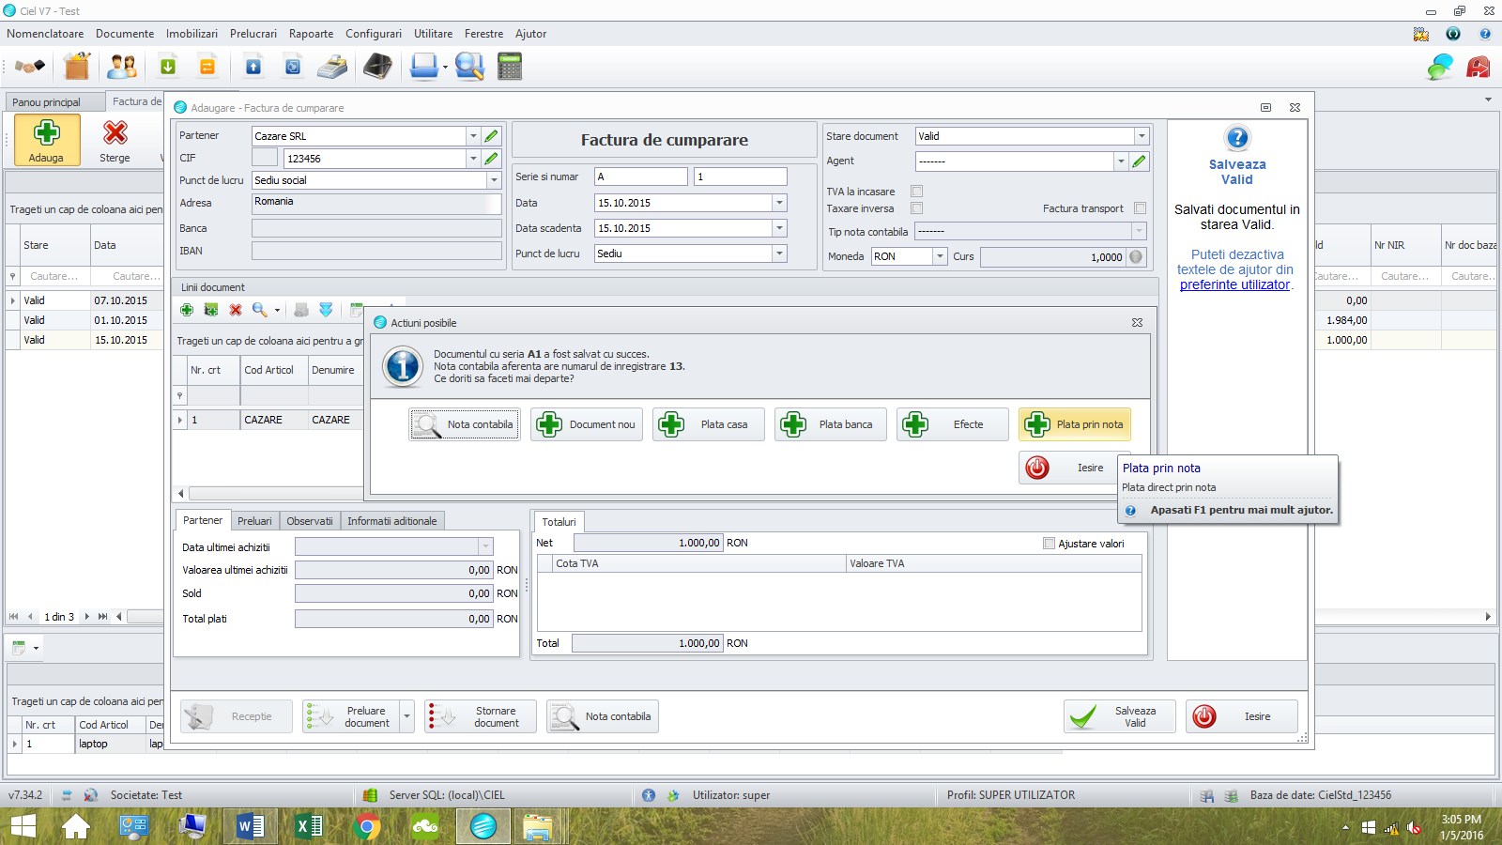
Task: Switch to the Preluari tab
Action: pos(254,521)
